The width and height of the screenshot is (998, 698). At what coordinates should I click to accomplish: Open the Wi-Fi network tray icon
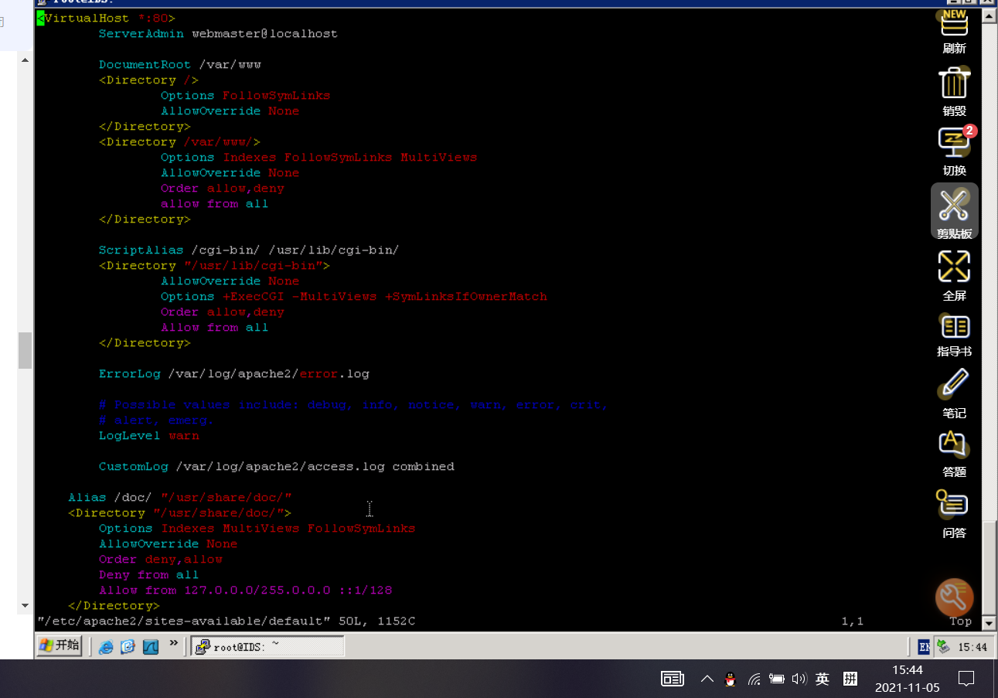click(754, 679)
